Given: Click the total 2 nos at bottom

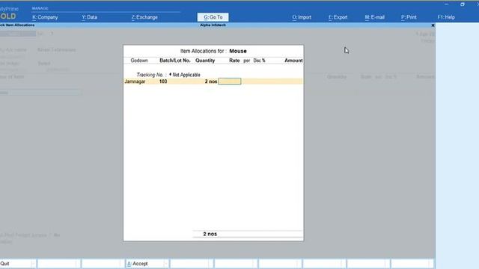Looking at the screenshot, I should click(210, 234).
